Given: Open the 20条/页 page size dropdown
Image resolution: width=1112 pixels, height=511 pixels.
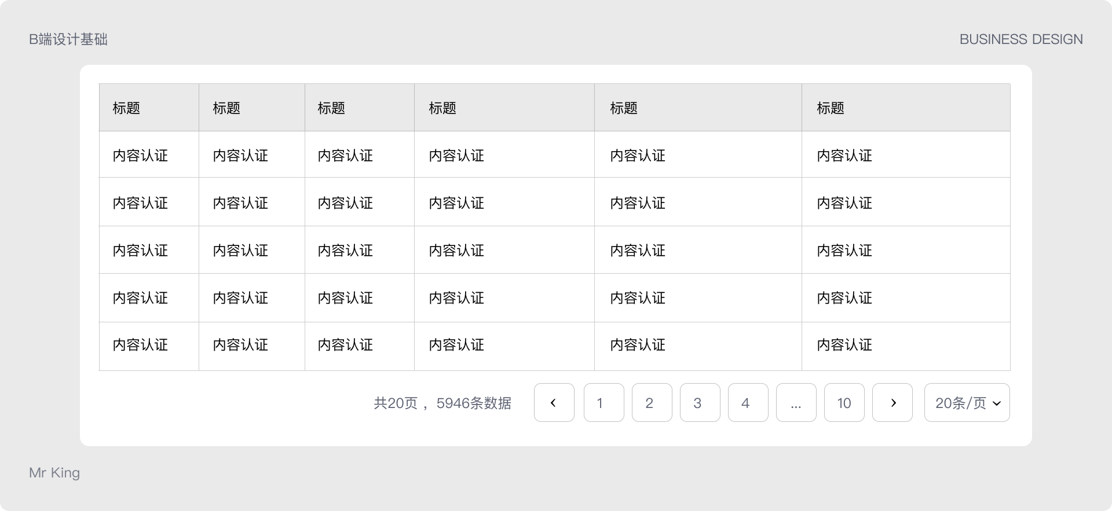Looking at the screenshot, I should click(x=967, y=403).
